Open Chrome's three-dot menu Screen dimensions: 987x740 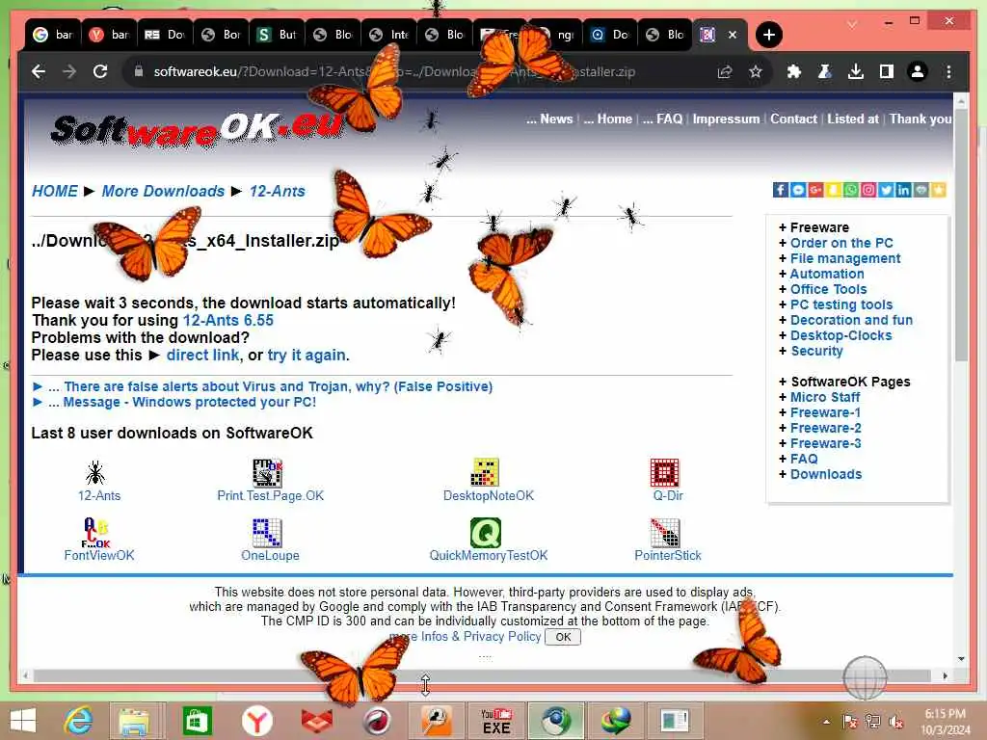[x=948, y=71]
